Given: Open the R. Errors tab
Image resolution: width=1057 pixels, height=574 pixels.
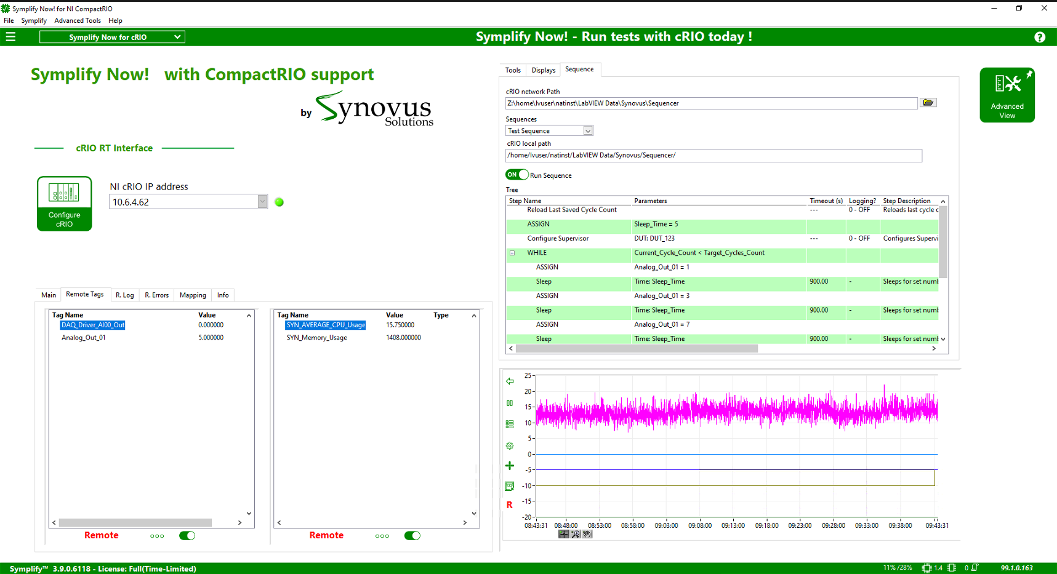Looking at the screenshot, I should click(156, 295).
